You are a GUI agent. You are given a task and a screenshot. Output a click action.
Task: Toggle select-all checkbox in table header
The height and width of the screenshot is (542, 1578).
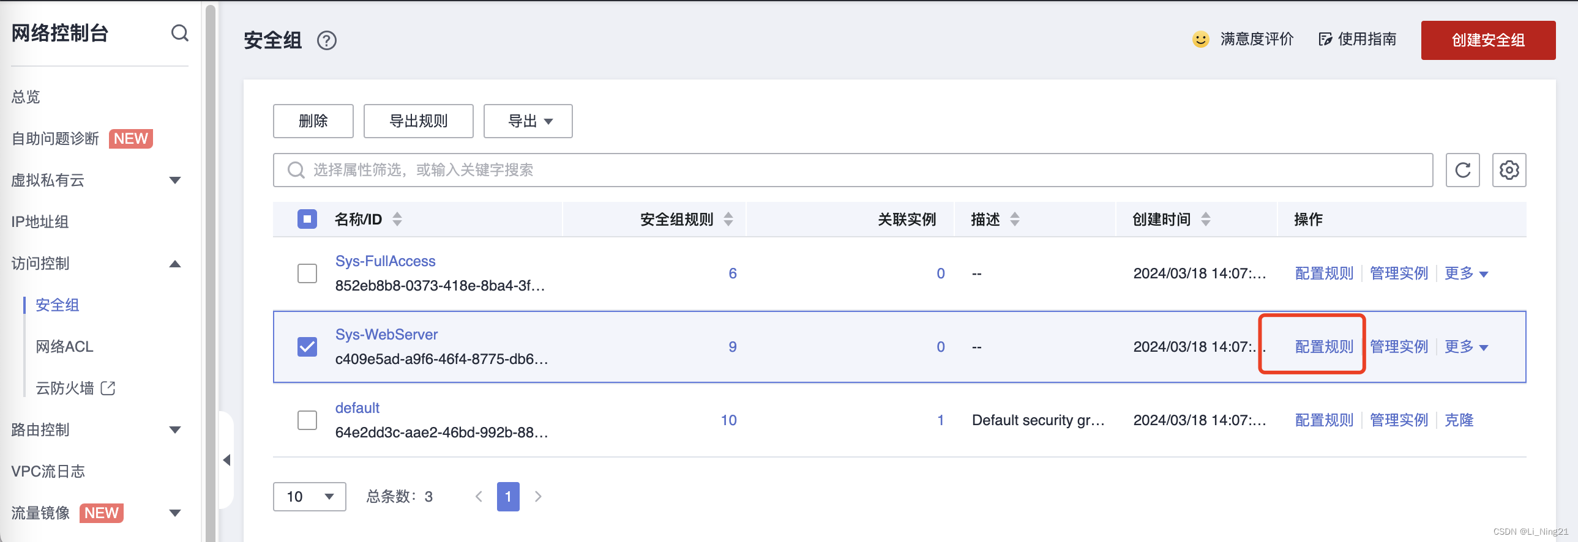click(x=307, y=218)
